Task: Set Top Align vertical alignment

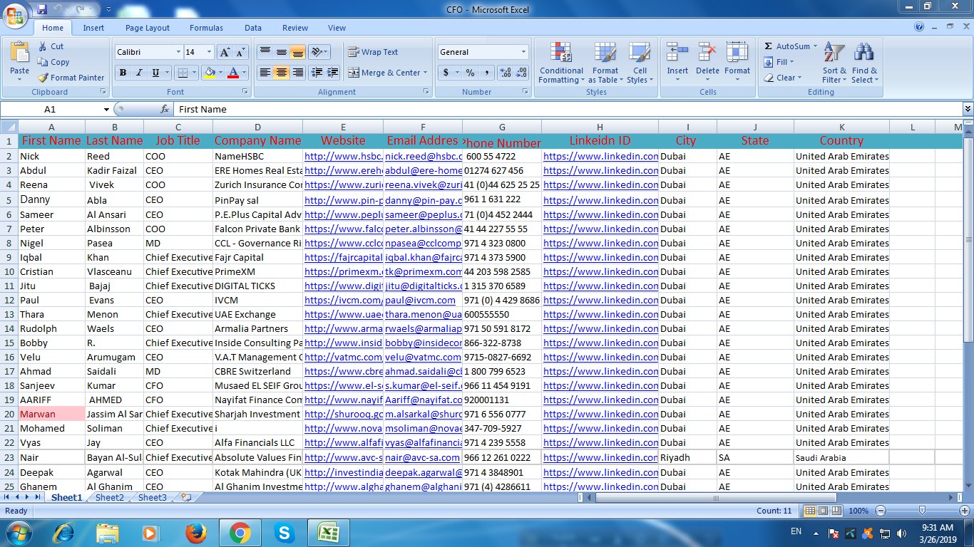Action: (265, 52)
